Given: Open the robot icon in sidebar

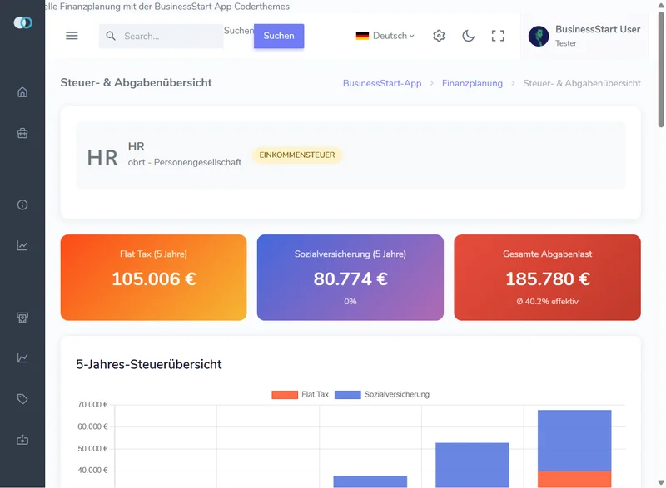Looking at the screenshot, I should click(x=22, y=440).
